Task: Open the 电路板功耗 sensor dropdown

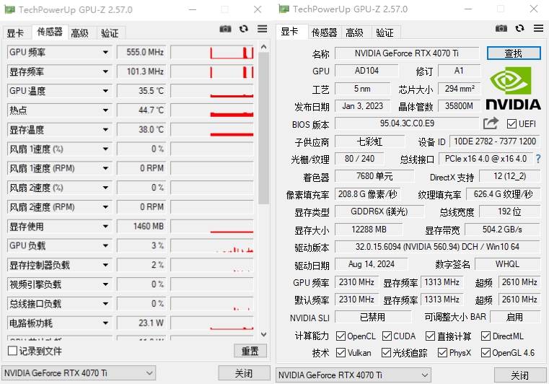Action: (105, 323)
